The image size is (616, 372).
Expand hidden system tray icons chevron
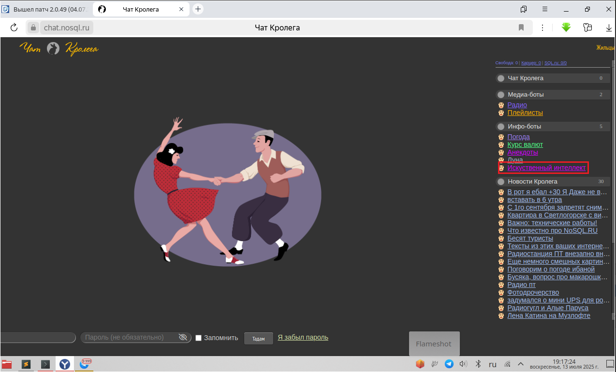[521, 364]
